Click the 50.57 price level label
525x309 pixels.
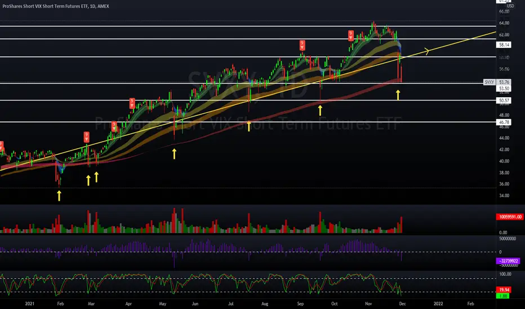pos(504,101)
